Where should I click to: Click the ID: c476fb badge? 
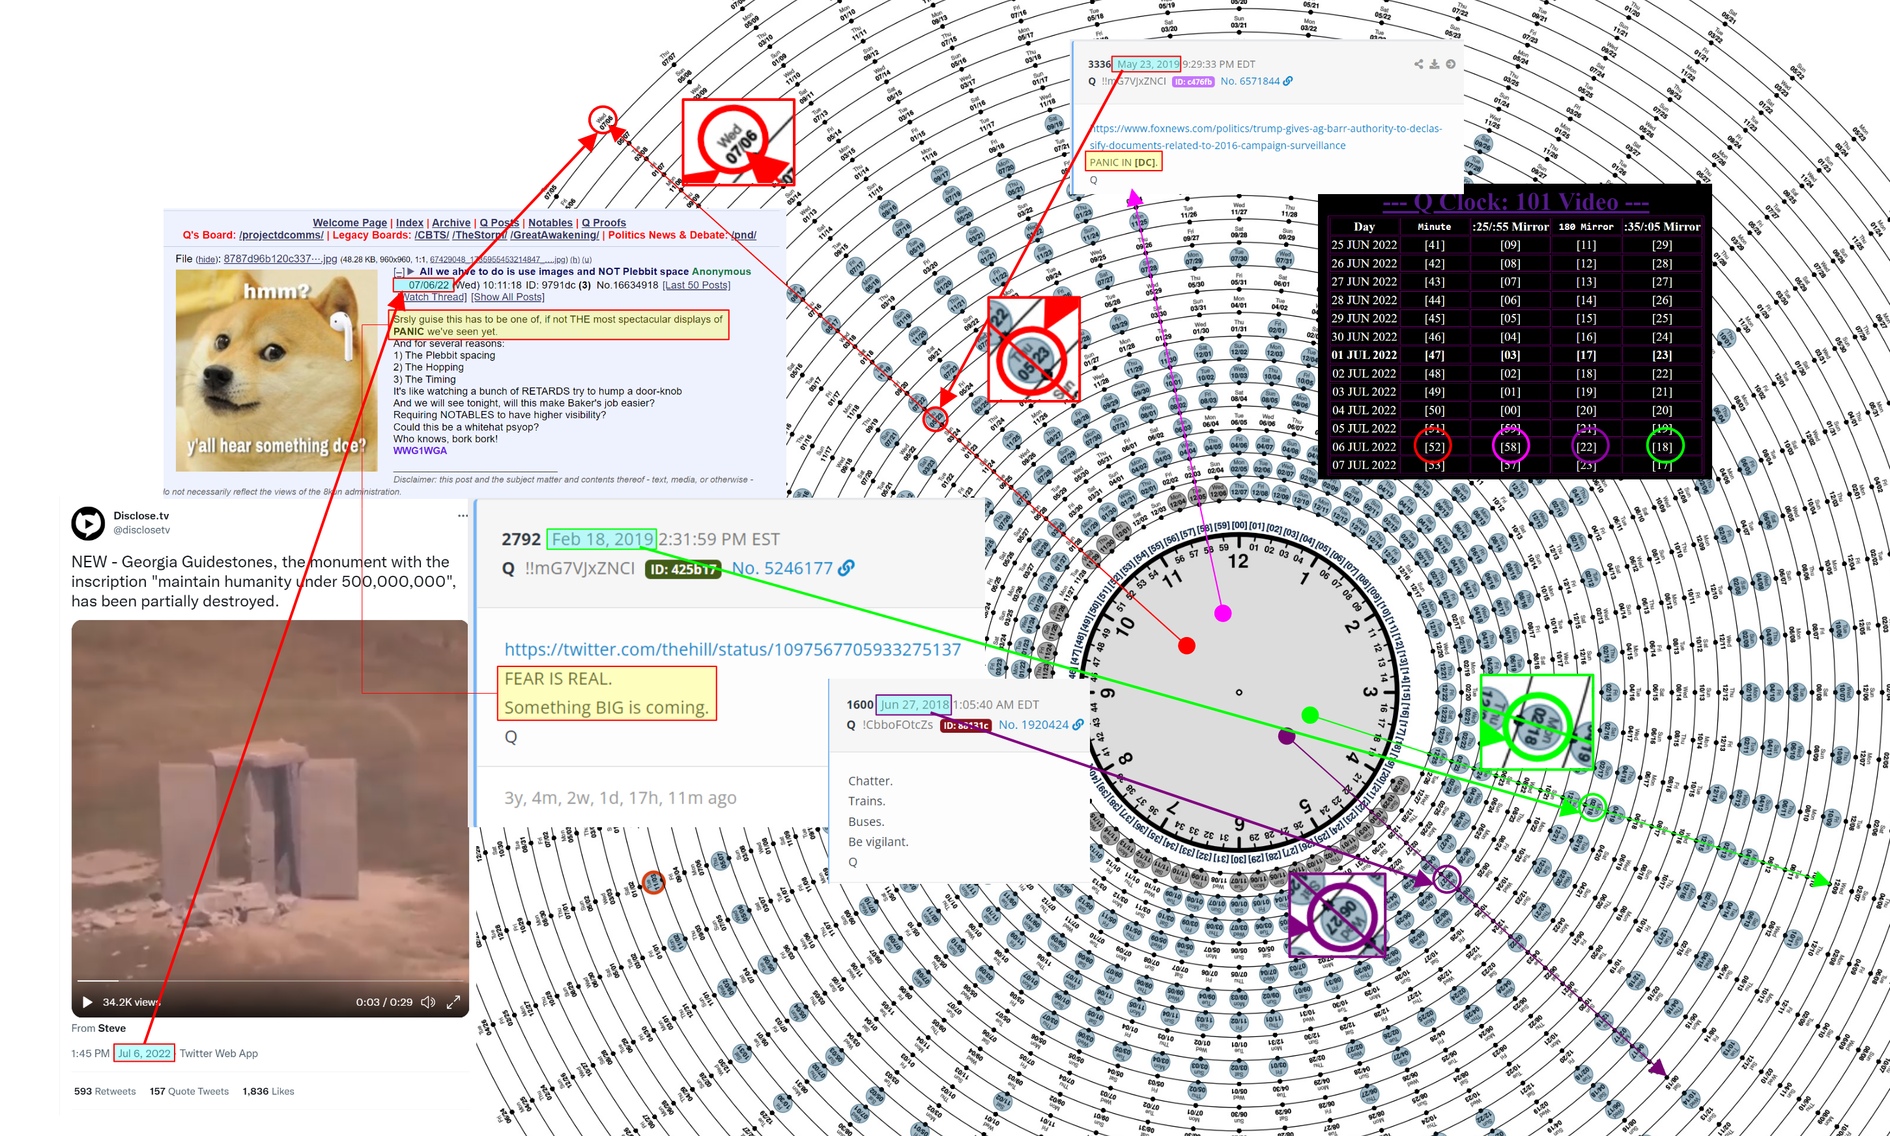click(x=1193, y=81)
